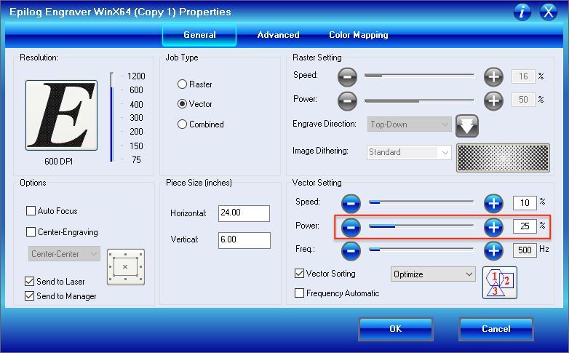
Task: Increase Raster Speed with plus button
Action: [493, 76]
